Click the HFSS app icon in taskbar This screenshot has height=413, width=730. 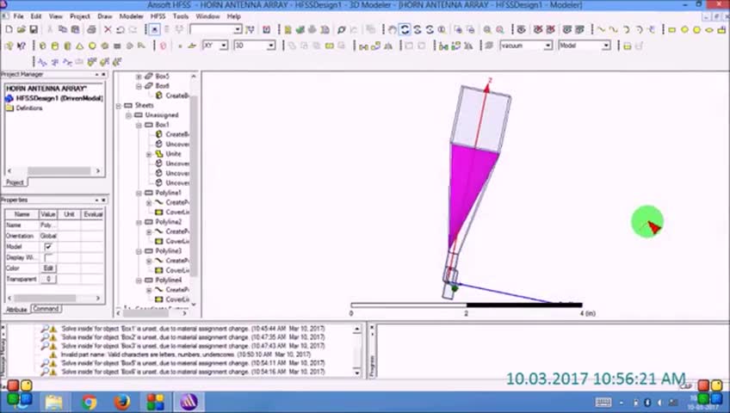pyautogui.click(x=189, y=403)
